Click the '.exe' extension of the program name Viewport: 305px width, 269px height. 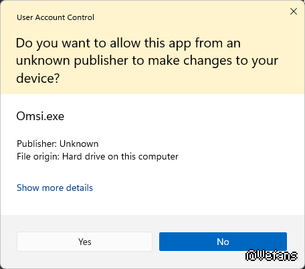point(54,116)
